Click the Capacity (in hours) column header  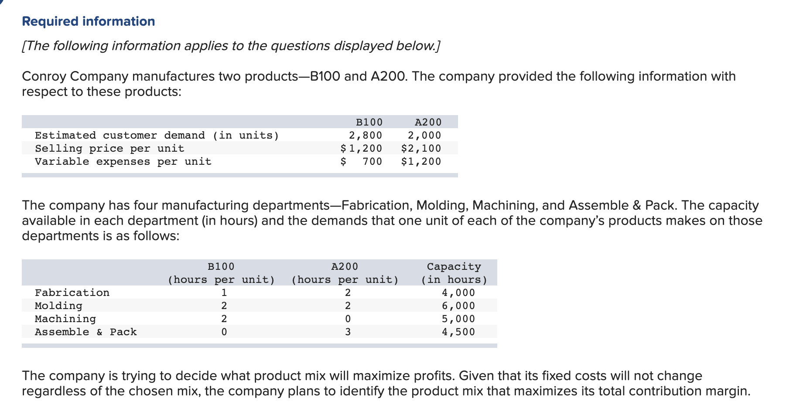454,273
